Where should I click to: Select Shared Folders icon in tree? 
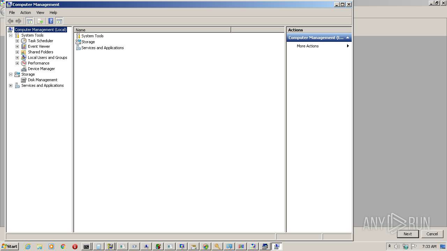click(24, 52)
